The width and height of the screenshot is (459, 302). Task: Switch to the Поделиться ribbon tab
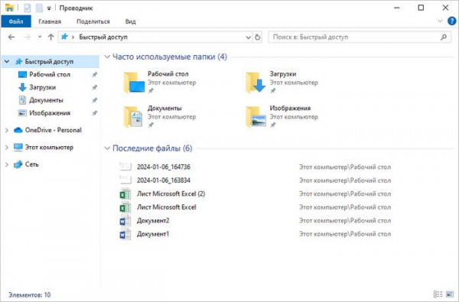coord(93,21)
